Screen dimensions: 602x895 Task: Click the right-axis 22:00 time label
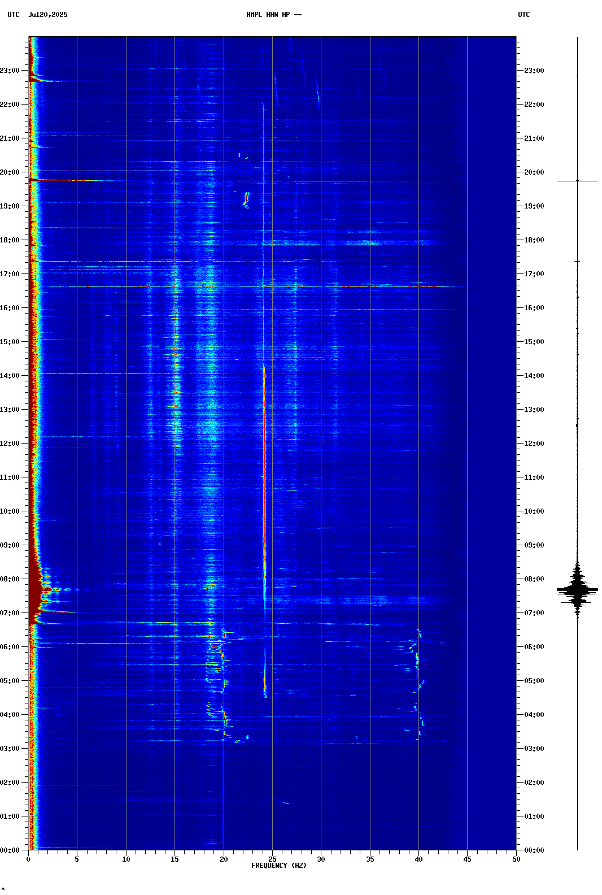click(534, 105)
